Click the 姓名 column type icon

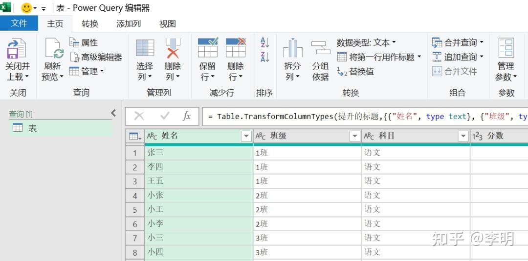(152, 136)
